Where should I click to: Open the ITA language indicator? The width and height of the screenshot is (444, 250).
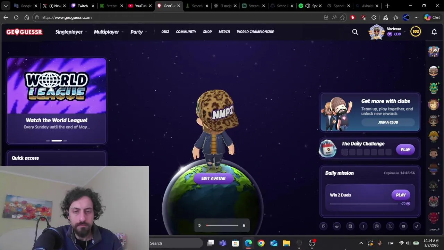[x=391, y=243]
